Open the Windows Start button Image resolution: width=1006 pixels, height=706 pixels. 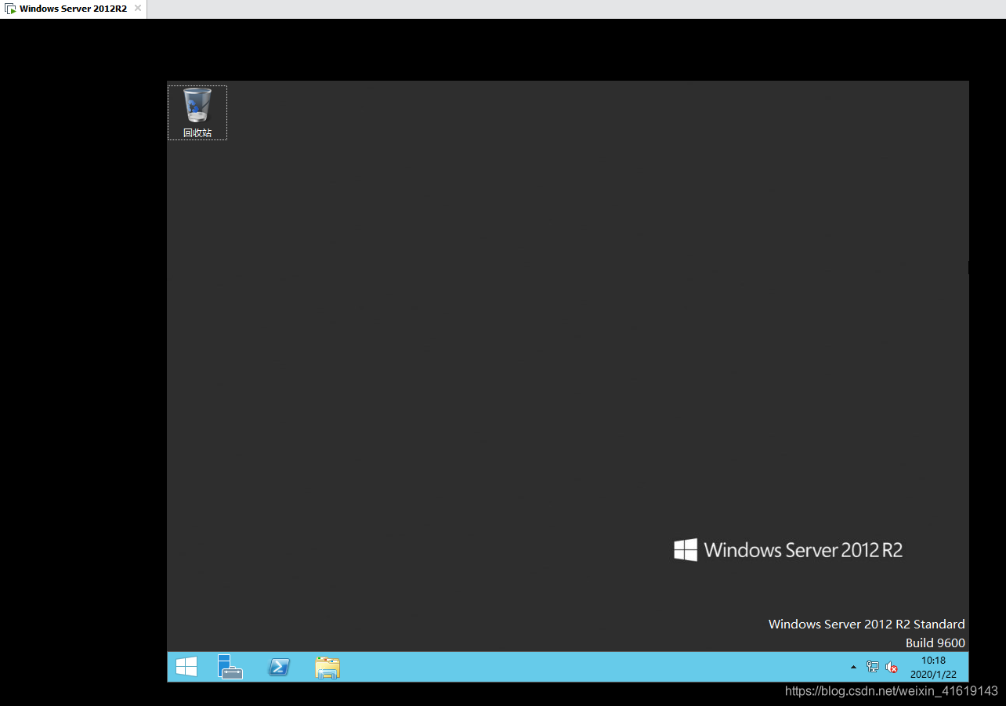[x=186, y=667]
